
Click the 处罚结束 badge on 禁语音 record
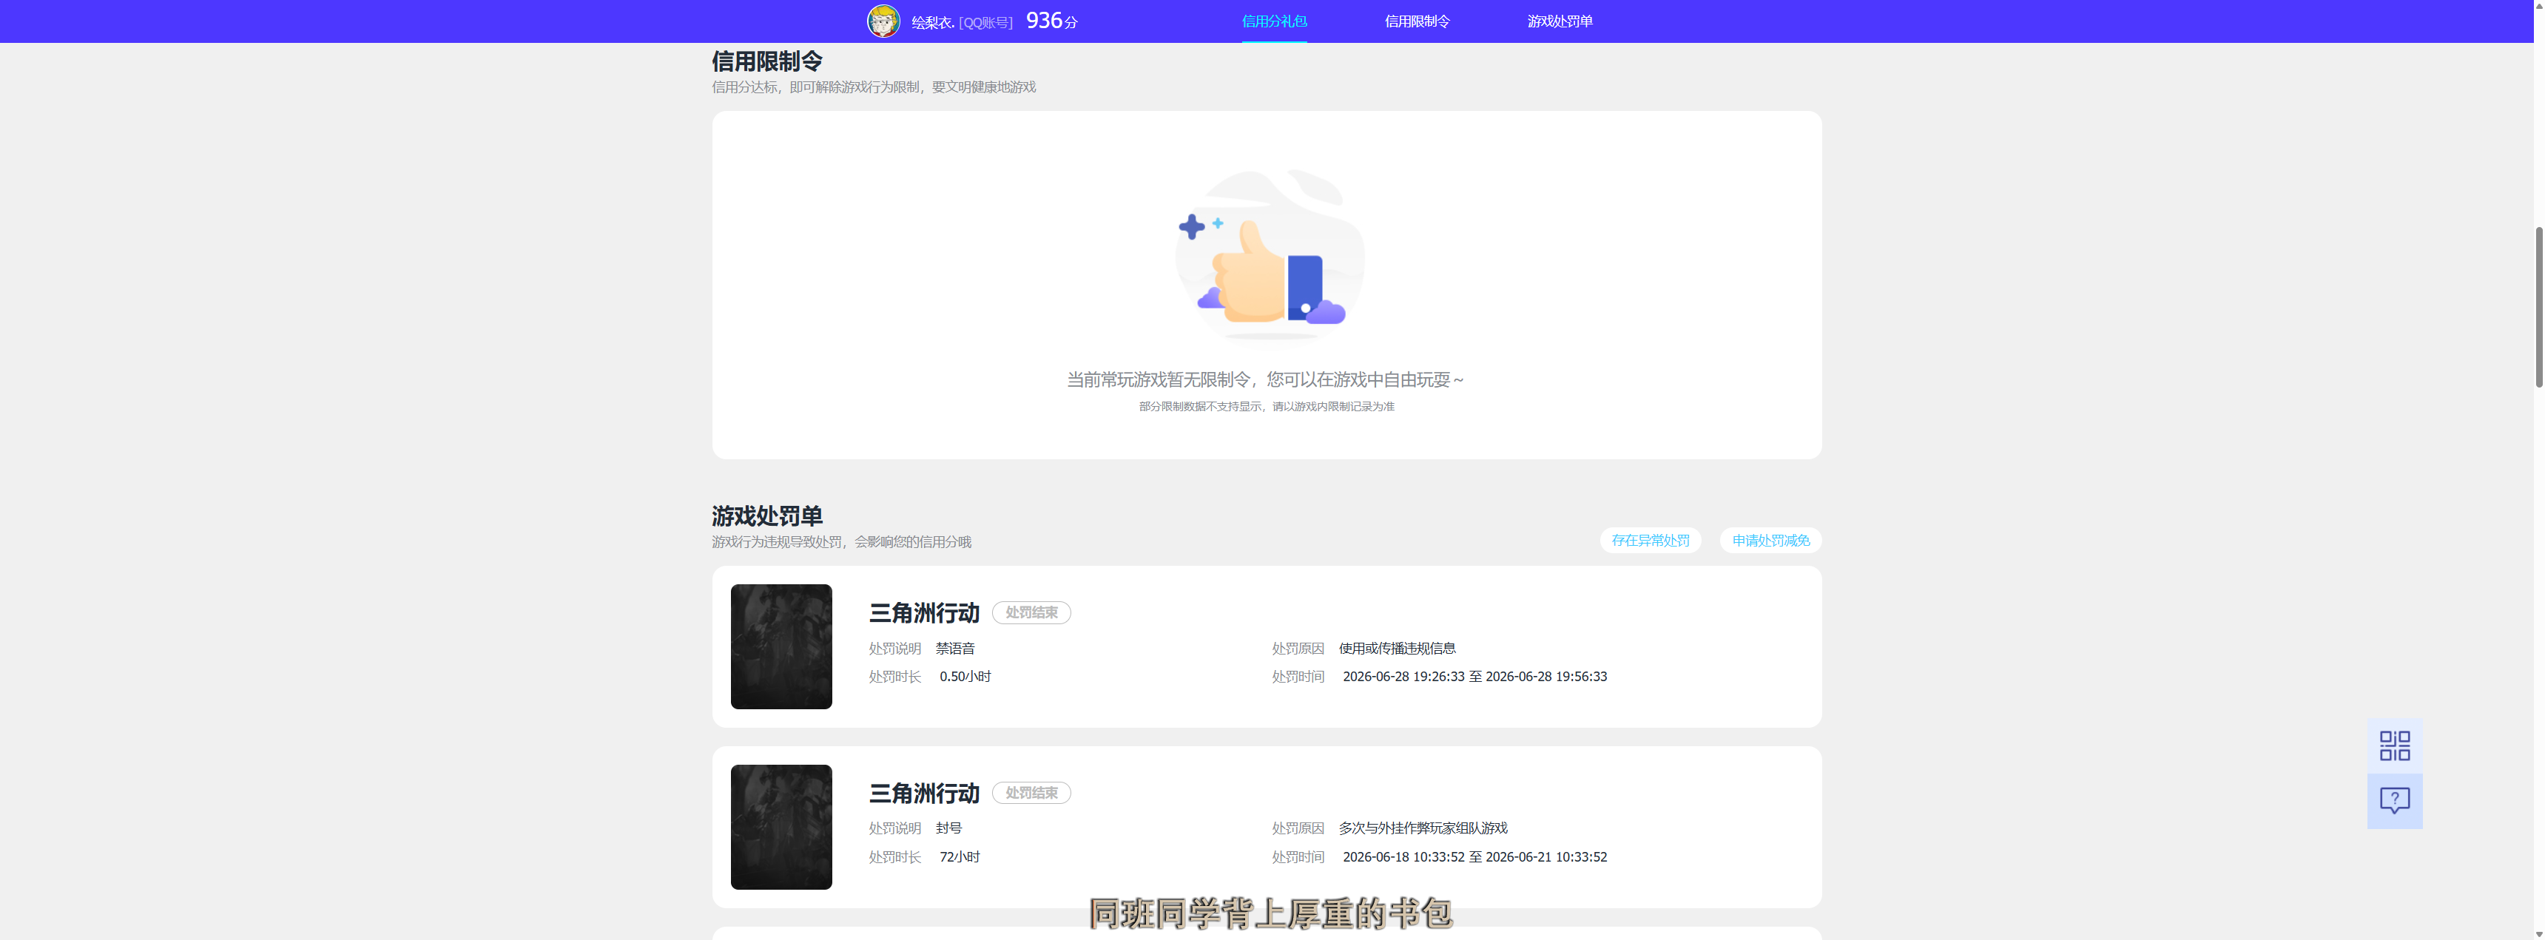[x=1031, y=612]
